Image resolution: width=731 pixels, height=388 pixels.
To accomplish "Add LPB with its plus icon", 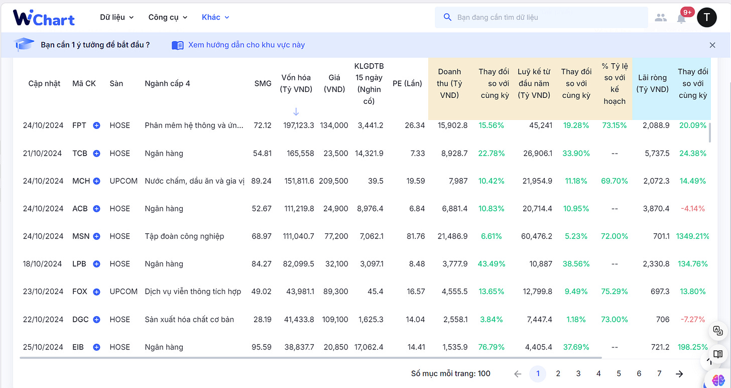I will (x=96, y=264).
